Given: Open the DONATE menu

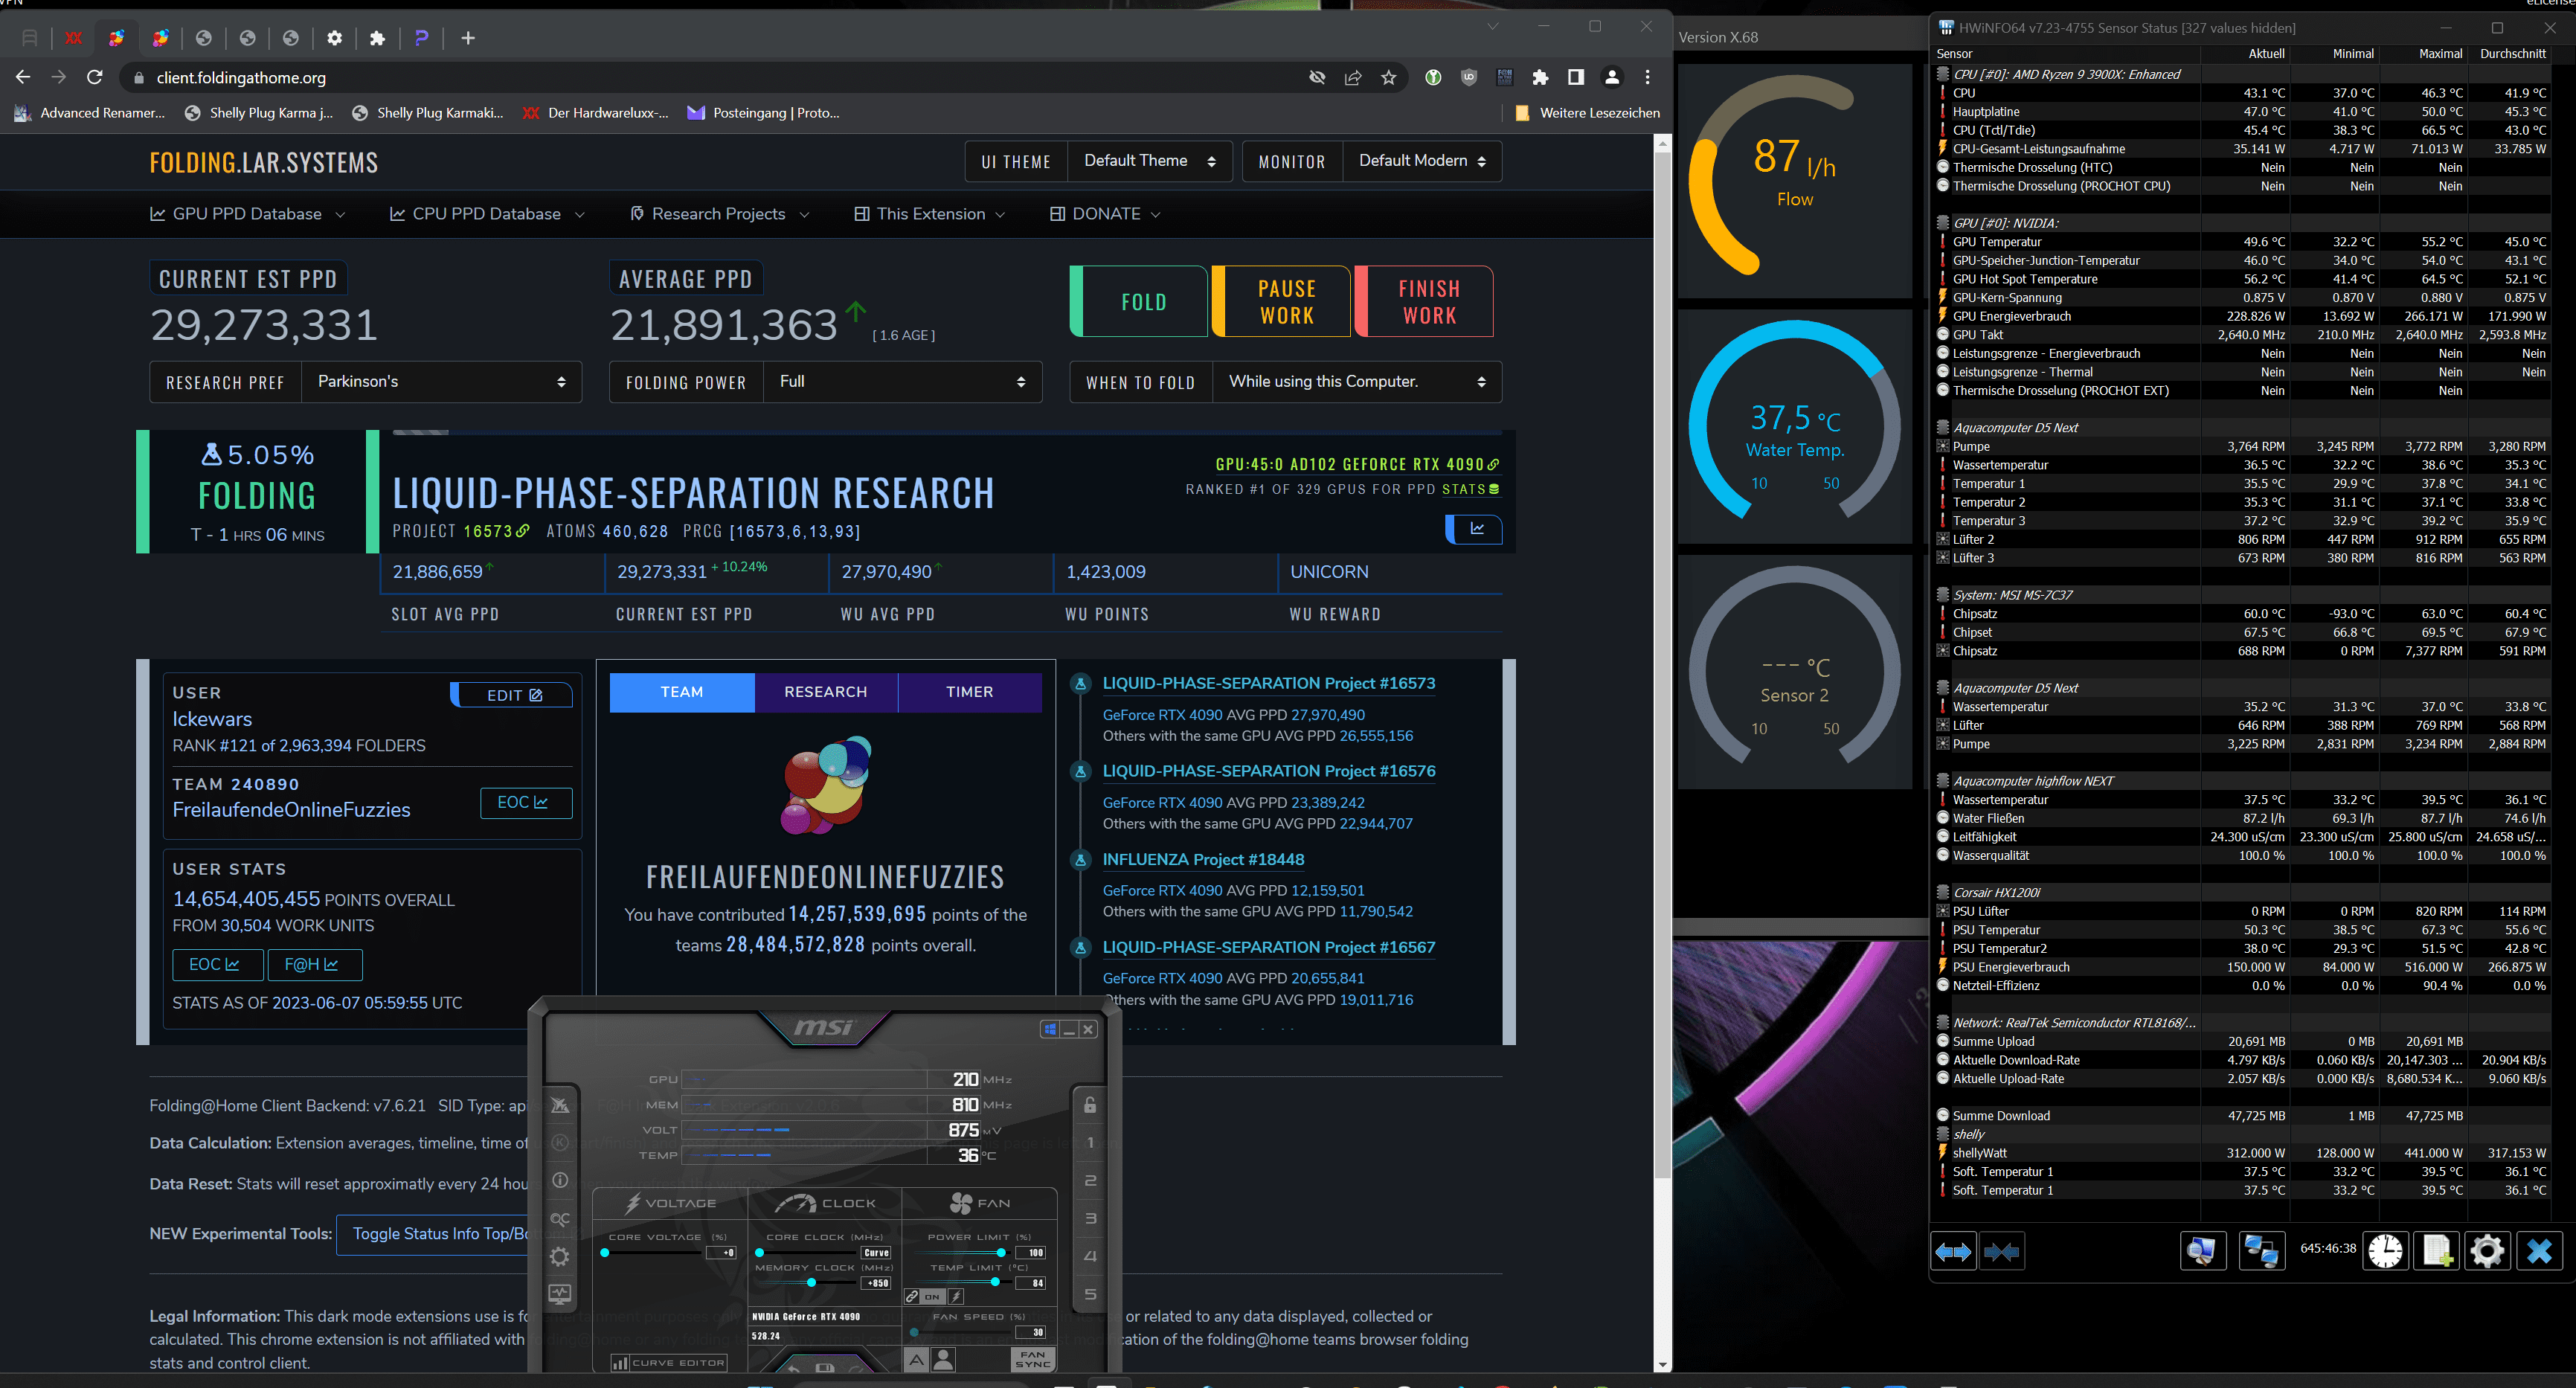Looking at the screenshot, I should pyautogui.click(x=1105, y=214).
